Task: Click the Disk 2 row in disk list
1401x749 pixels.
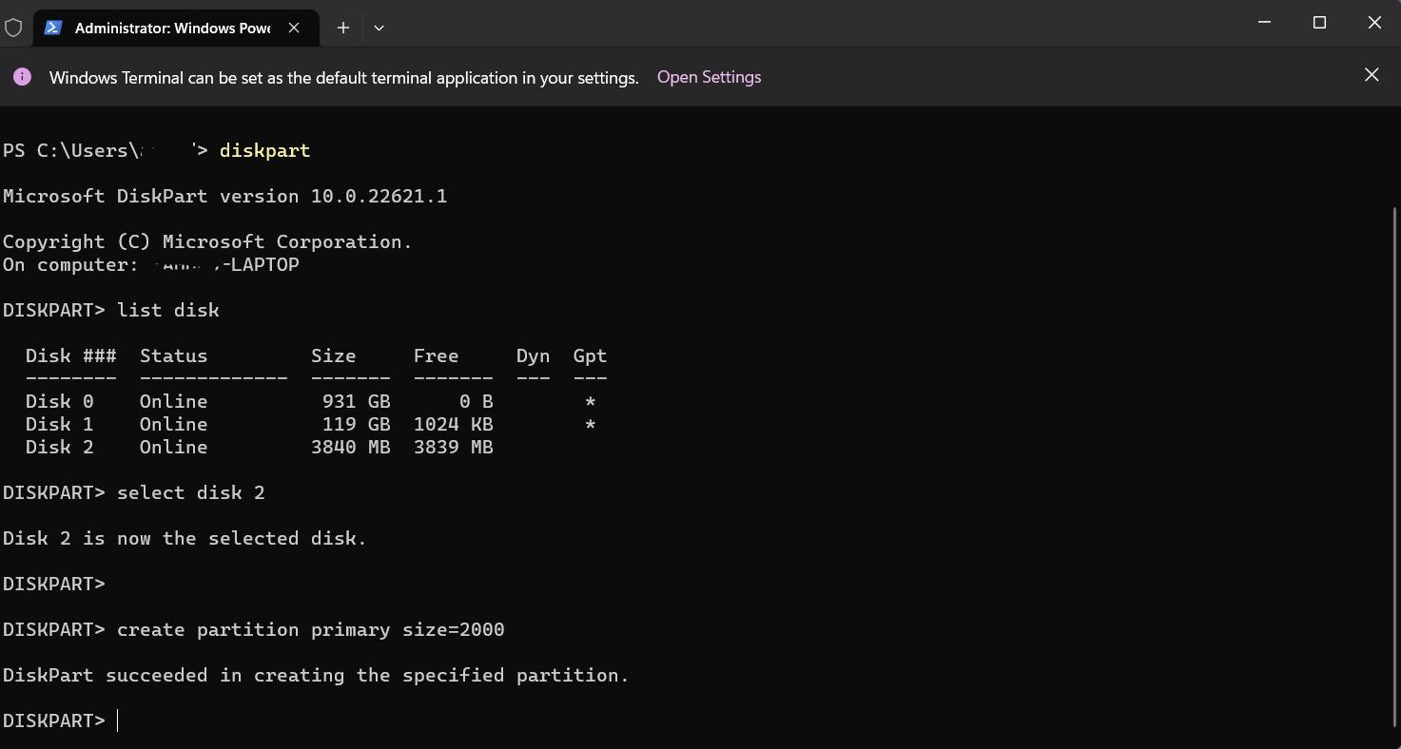Action: (x=259, y=447)
